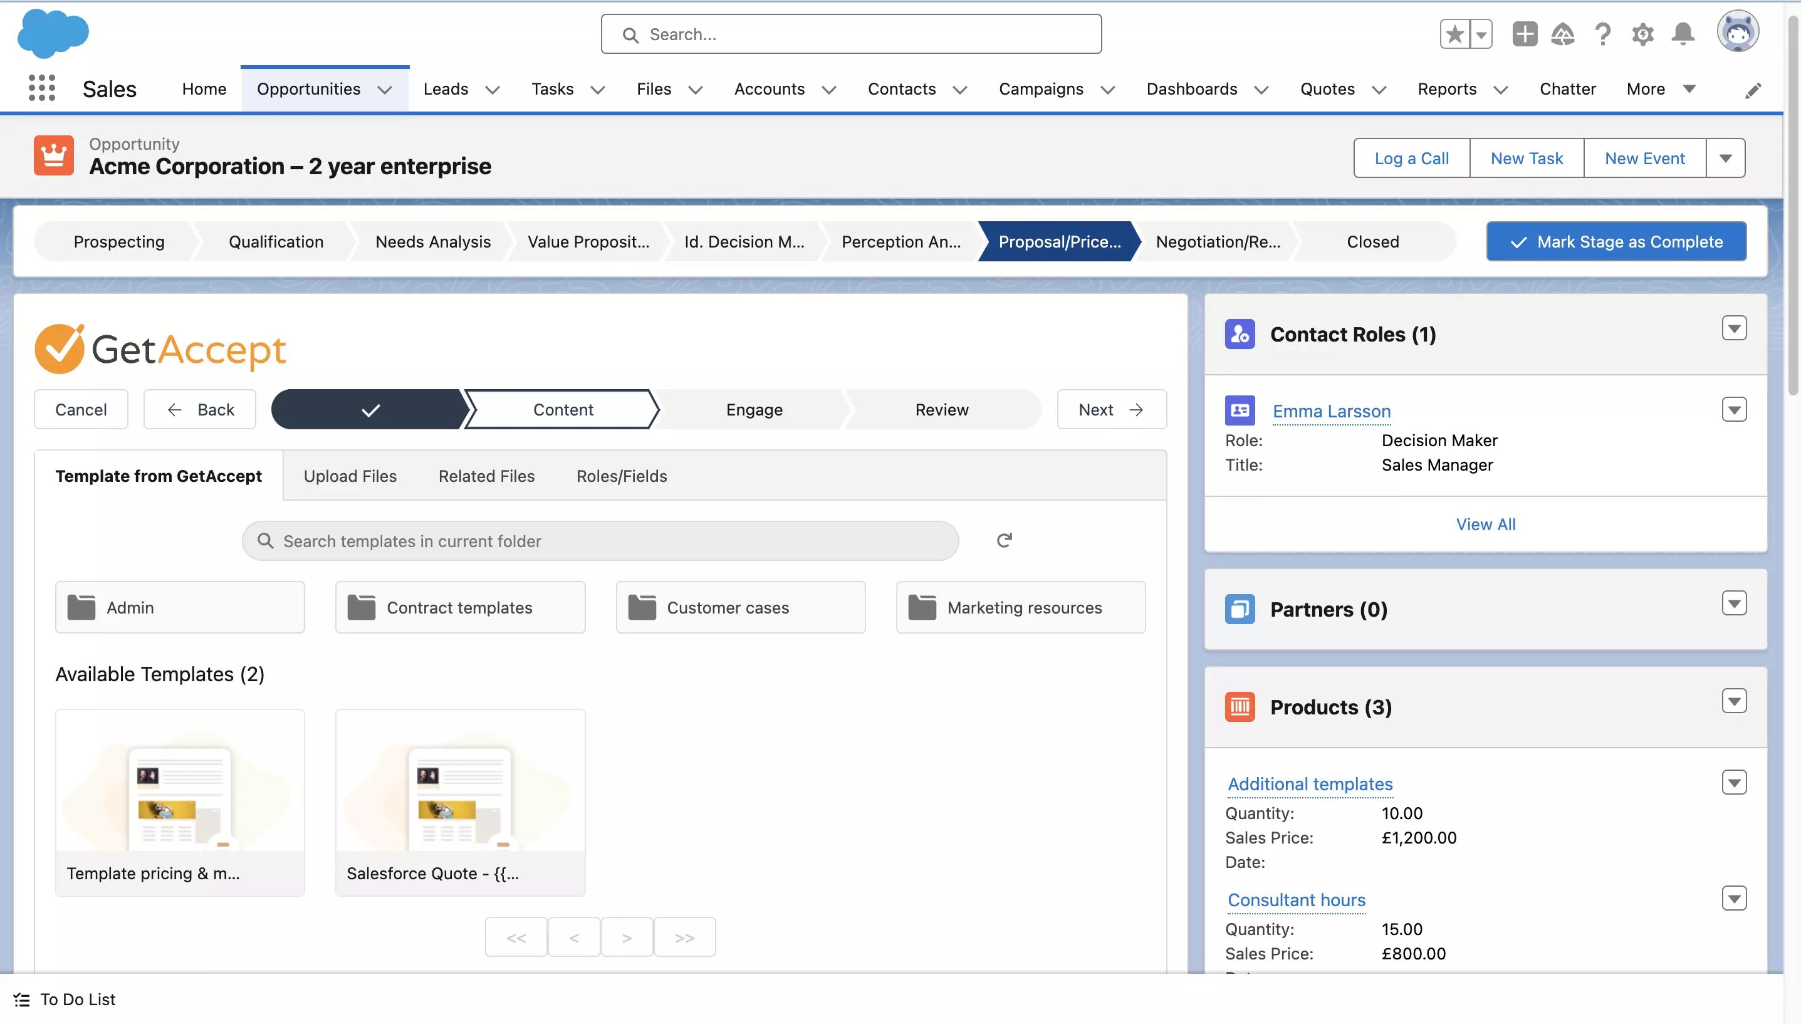Open the Emma Larsson contact link
Image resolution: width=1801 pixels, height=1024 pixels.
pyautogui.click(x=1330, y=410)
